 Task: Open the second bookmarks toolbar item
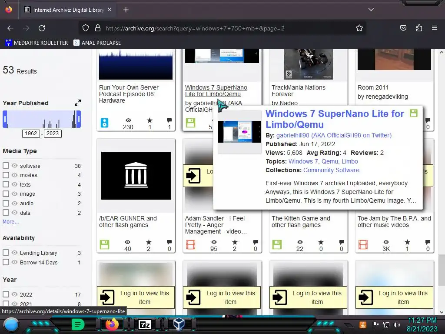coord(97,43)
